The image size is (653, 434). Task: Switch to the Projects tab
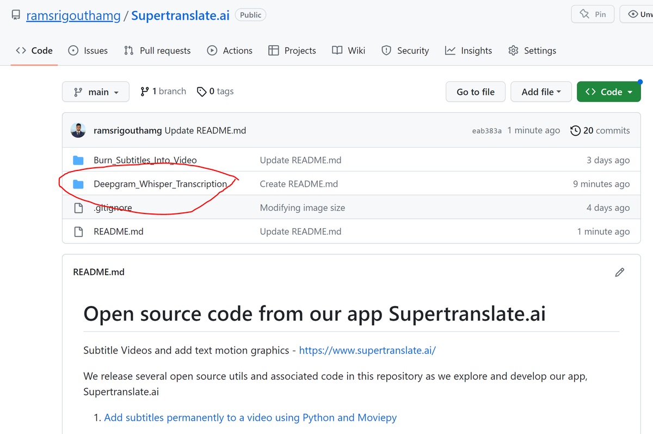coord(292,51)
